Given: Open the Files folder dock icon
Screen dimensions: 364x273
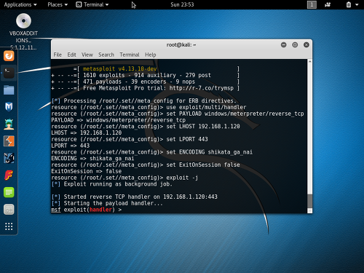Looking at the screenshot, I should [x=9, y=90].
